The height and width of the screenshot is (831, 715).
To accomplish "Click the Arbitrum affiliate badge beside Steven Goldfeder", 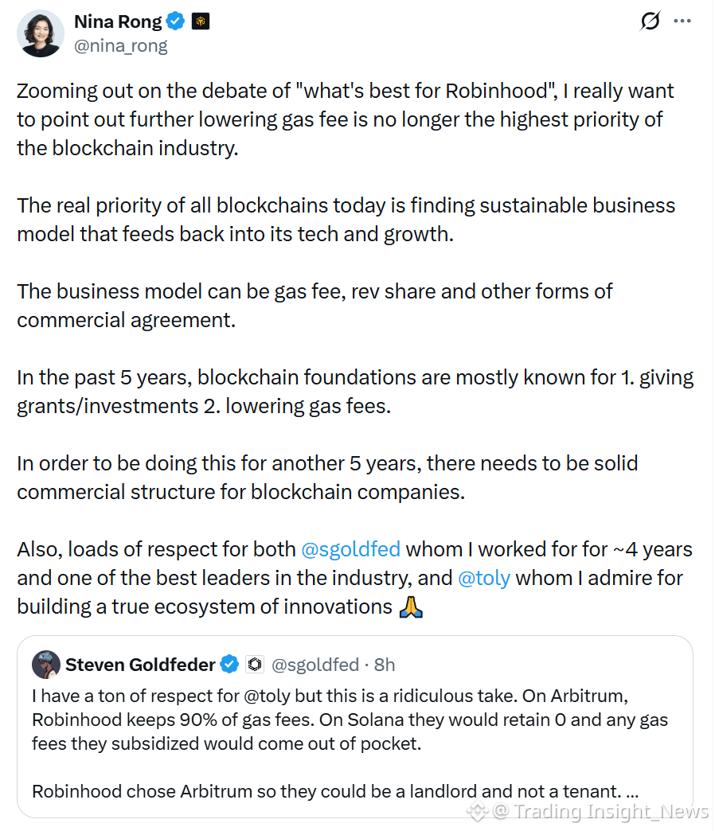I will pyautogui.click(x=255, y=664).
